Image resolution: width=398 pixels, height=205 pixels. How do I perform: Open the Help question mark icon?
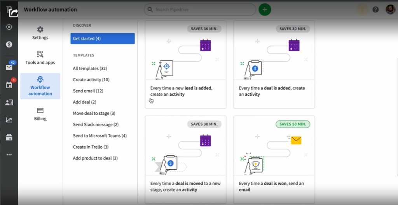375,10
